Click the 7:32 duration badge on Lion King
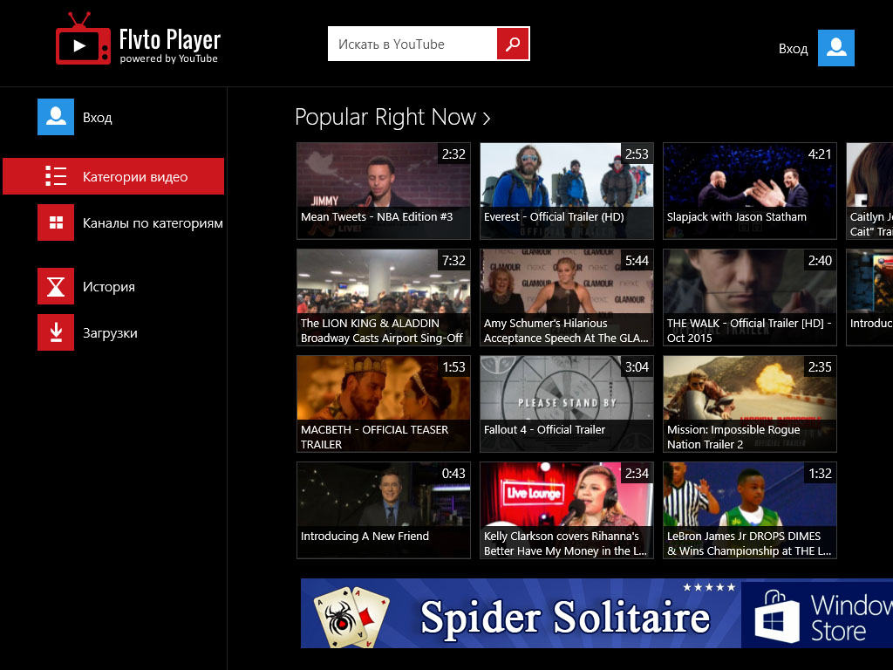893x670 pixels. click(x=453, y=260)
